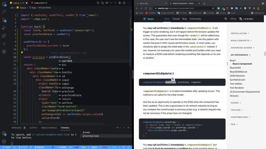
Task: Add a new terminal with plus icon
Action: [x=117, y=127]
